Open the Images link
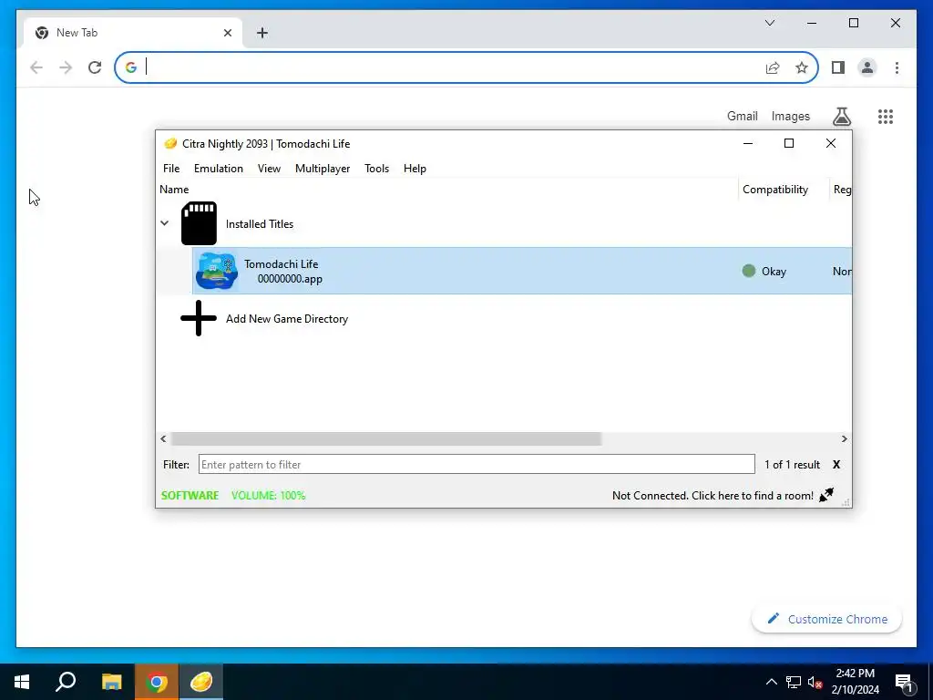The image size is (933, 700). pyautogui.click(x=790, y=116)
